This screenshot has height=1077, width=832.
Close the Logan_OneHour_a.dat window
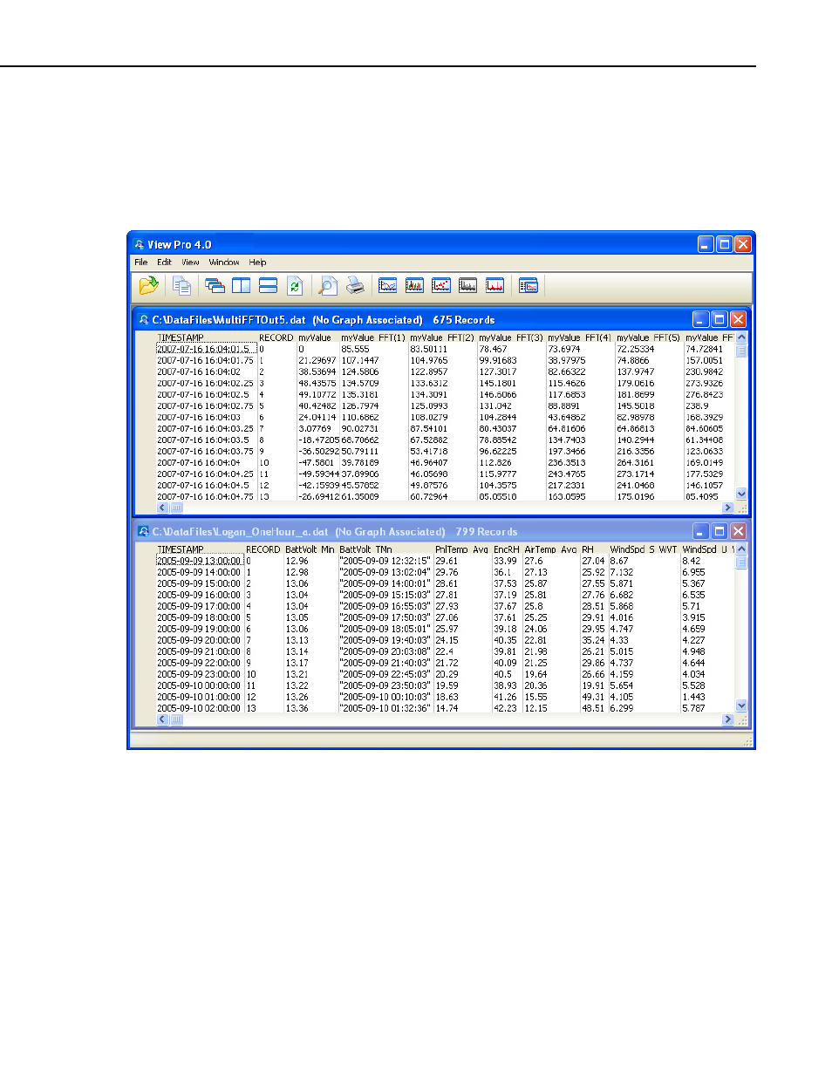click(x=738, y=531)
